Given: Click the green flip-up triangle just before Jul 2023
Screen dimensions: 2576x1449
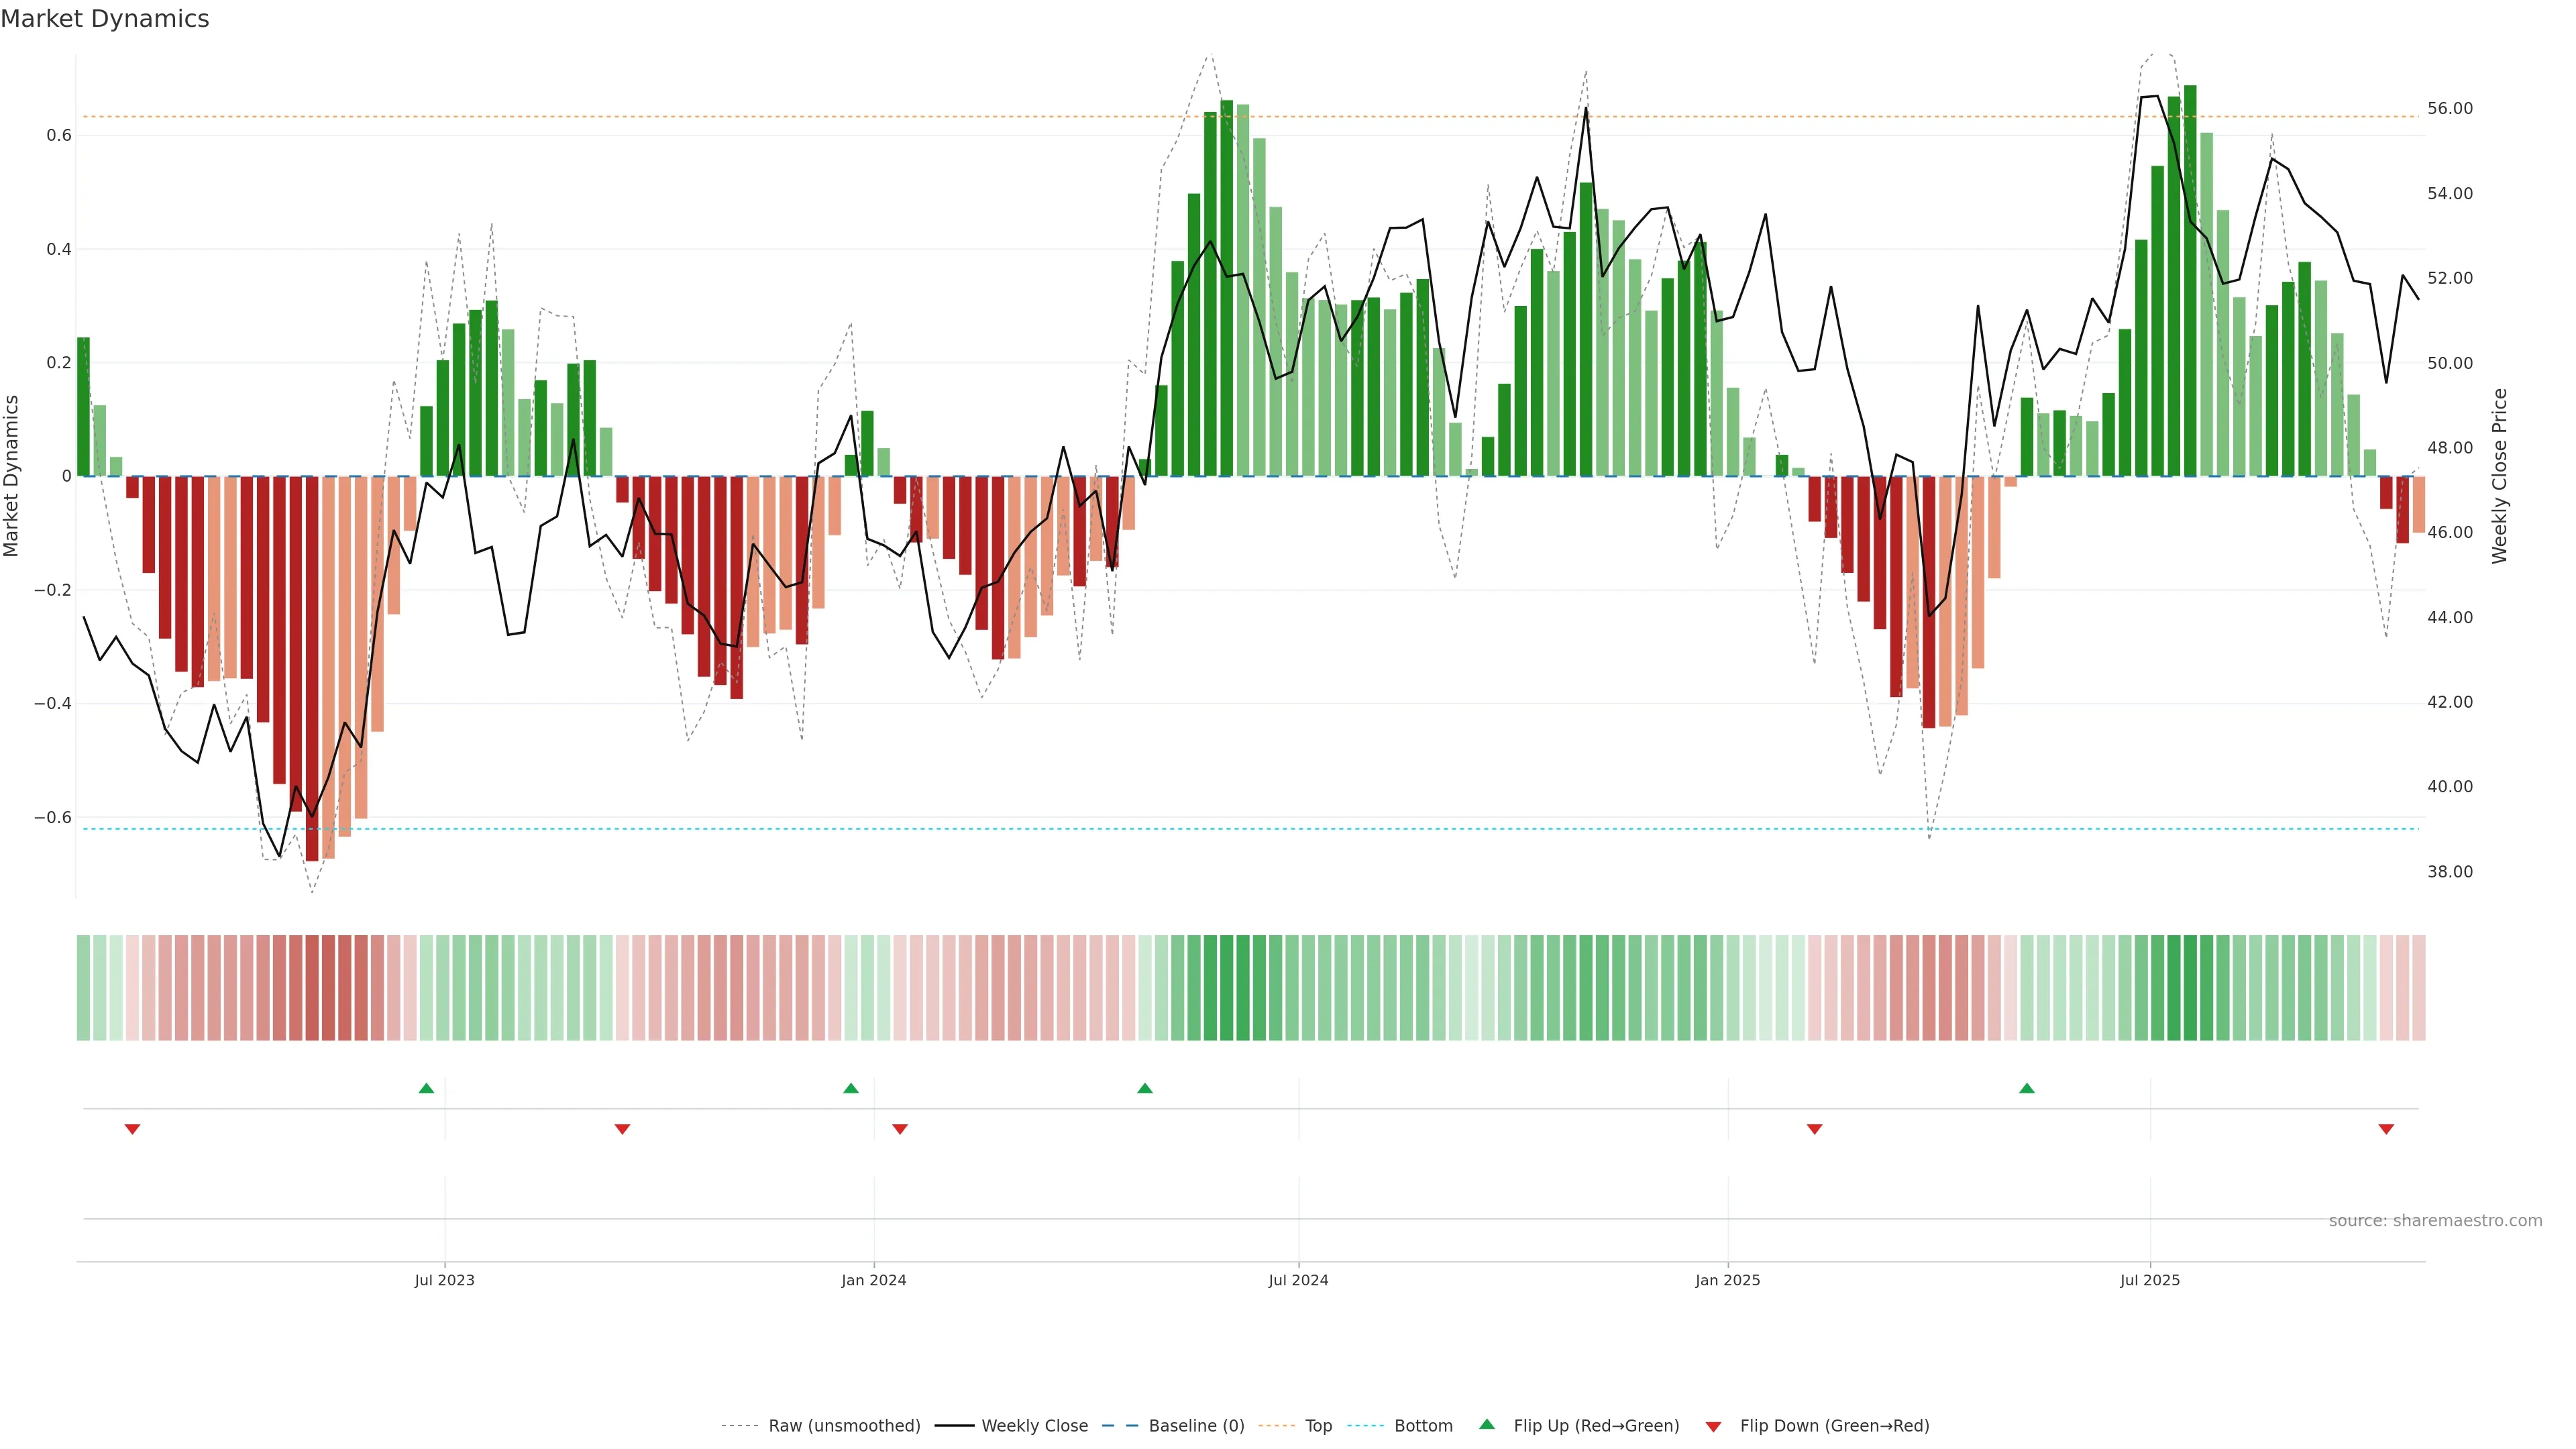Looking at the screenshot, I should click(426, 1088).
